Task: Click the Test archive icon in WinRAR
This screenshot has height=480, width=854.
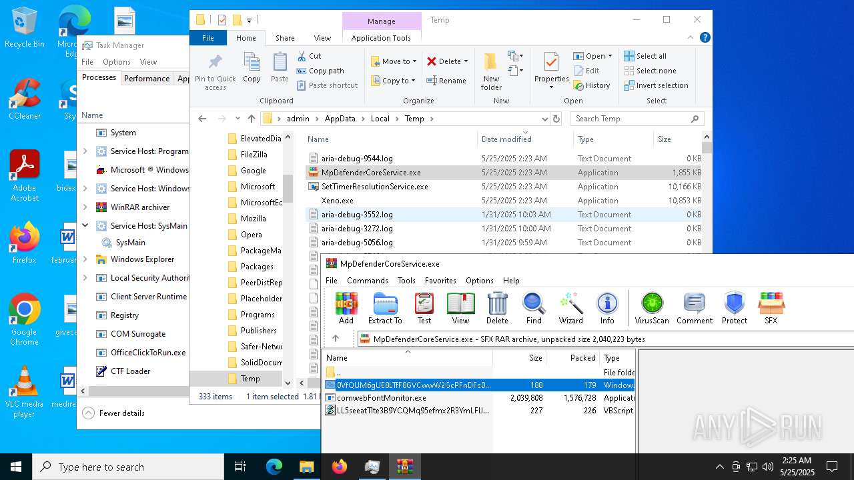Action: (x=424, y=309)
